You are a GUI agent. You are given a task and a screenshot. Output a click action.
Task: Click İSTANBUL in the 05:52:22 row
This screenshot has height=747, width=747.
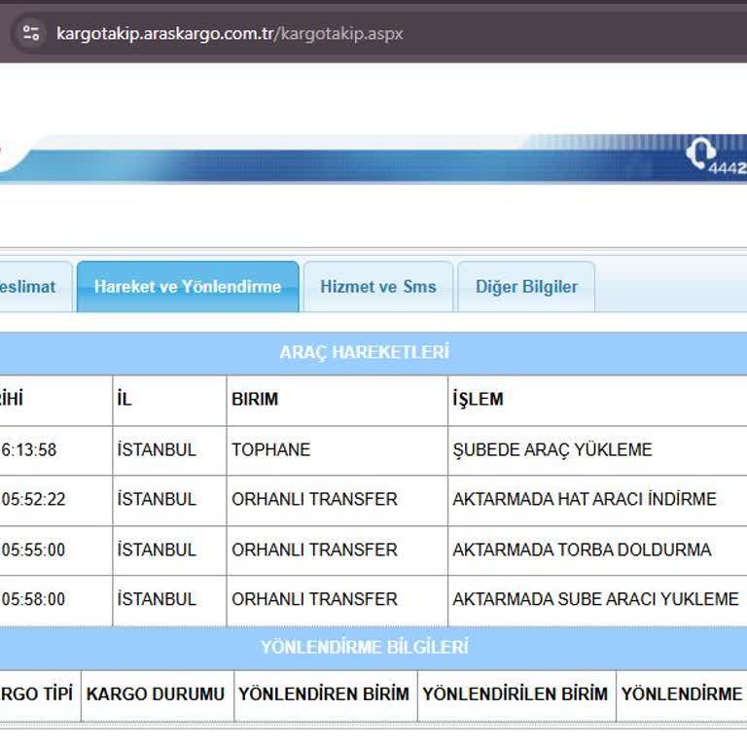[x=169, y=500]
